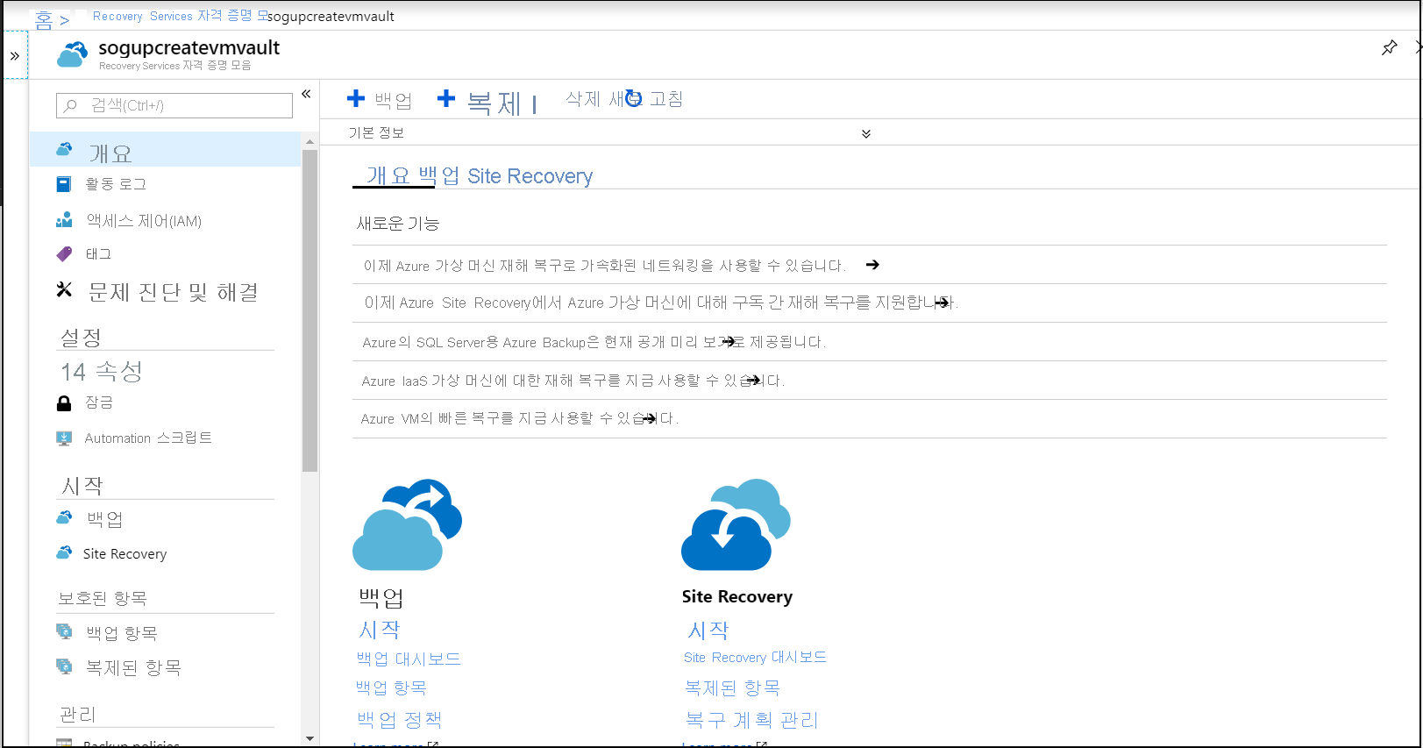Image resolution: width=1423 pixels, height=748 pixels.
Task: Expand the portal navigation chevron
Action: click(x=15, y=56)
